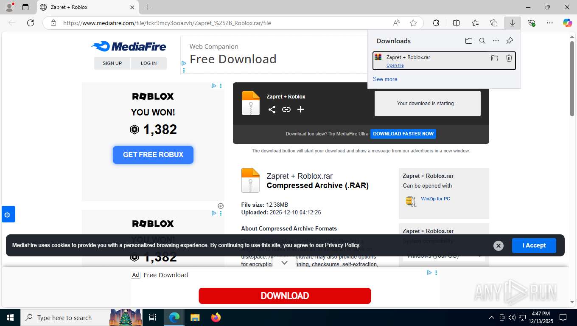Click the Edge profile icon
The width and height of the screenshot is (577, 326).
tap(9, 7)
